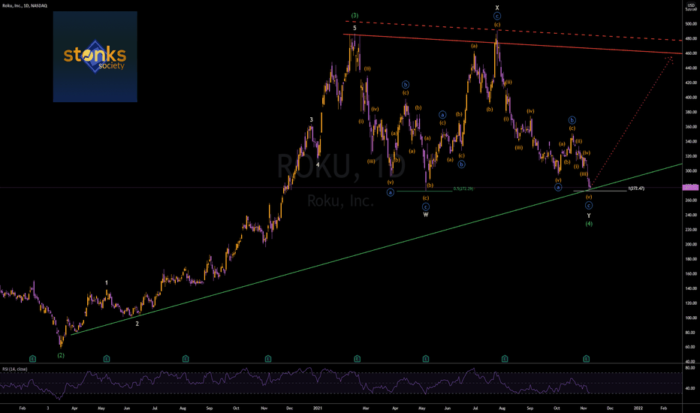The width and height of the screenshot is (700, 413).
Task: Click the 1(272.47) Fibonacci level label
Action: (x=636, y=188)
